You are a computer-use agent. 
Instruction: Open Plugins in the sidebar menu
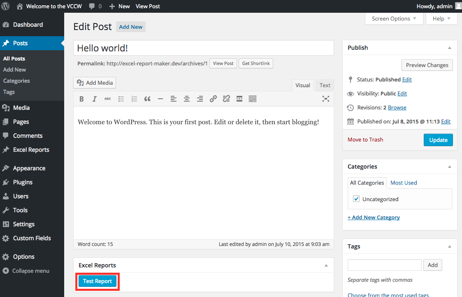pos(23,182)
